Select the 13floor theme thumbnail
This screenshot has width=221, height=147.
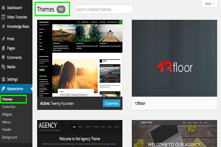[x=174, y=58]
